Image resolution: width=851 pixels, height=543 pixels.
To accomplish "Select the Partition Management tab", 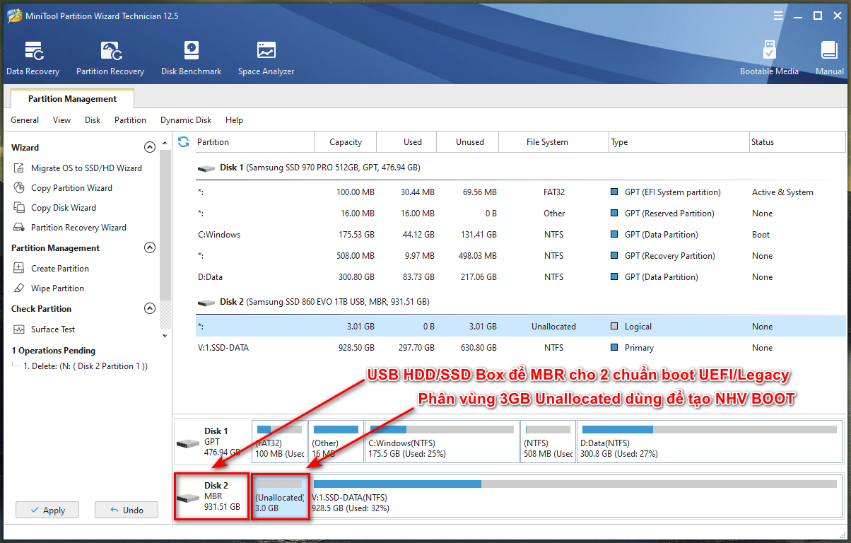I will pyautogui.click(x=72, y=99).
